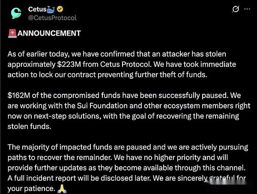Click the praying hands emoji at post end
The image size is (257, 194).
click(x=62, y=188)
